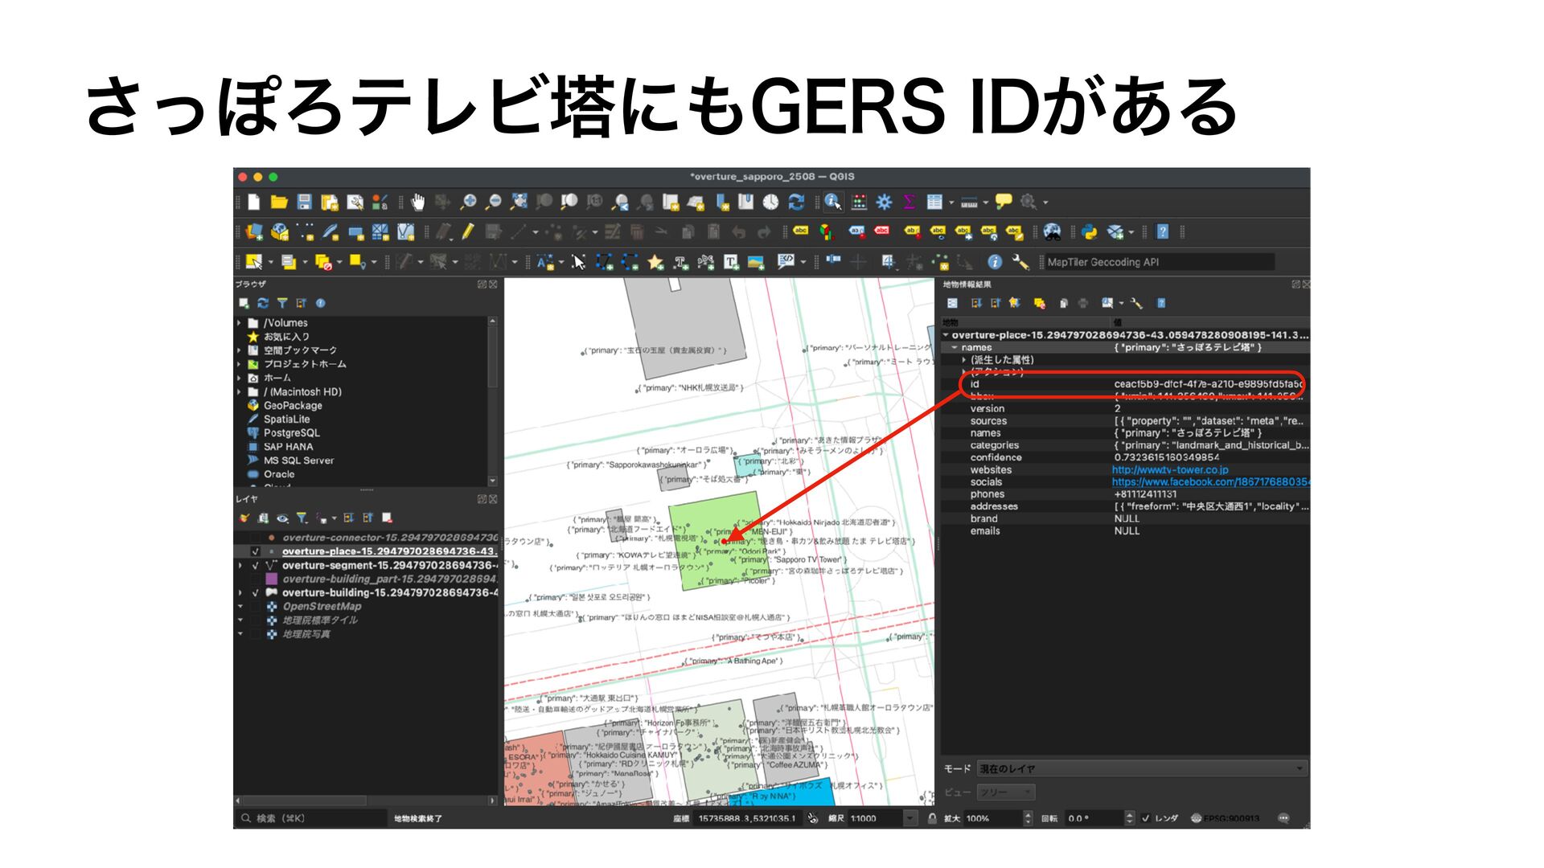Toggle editing with the yellow pencil icon

coord(468,232)
